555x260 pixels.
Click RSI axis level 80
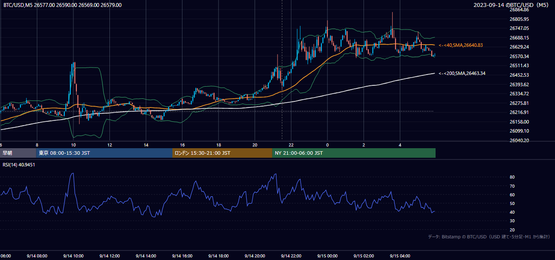(512, 177)
